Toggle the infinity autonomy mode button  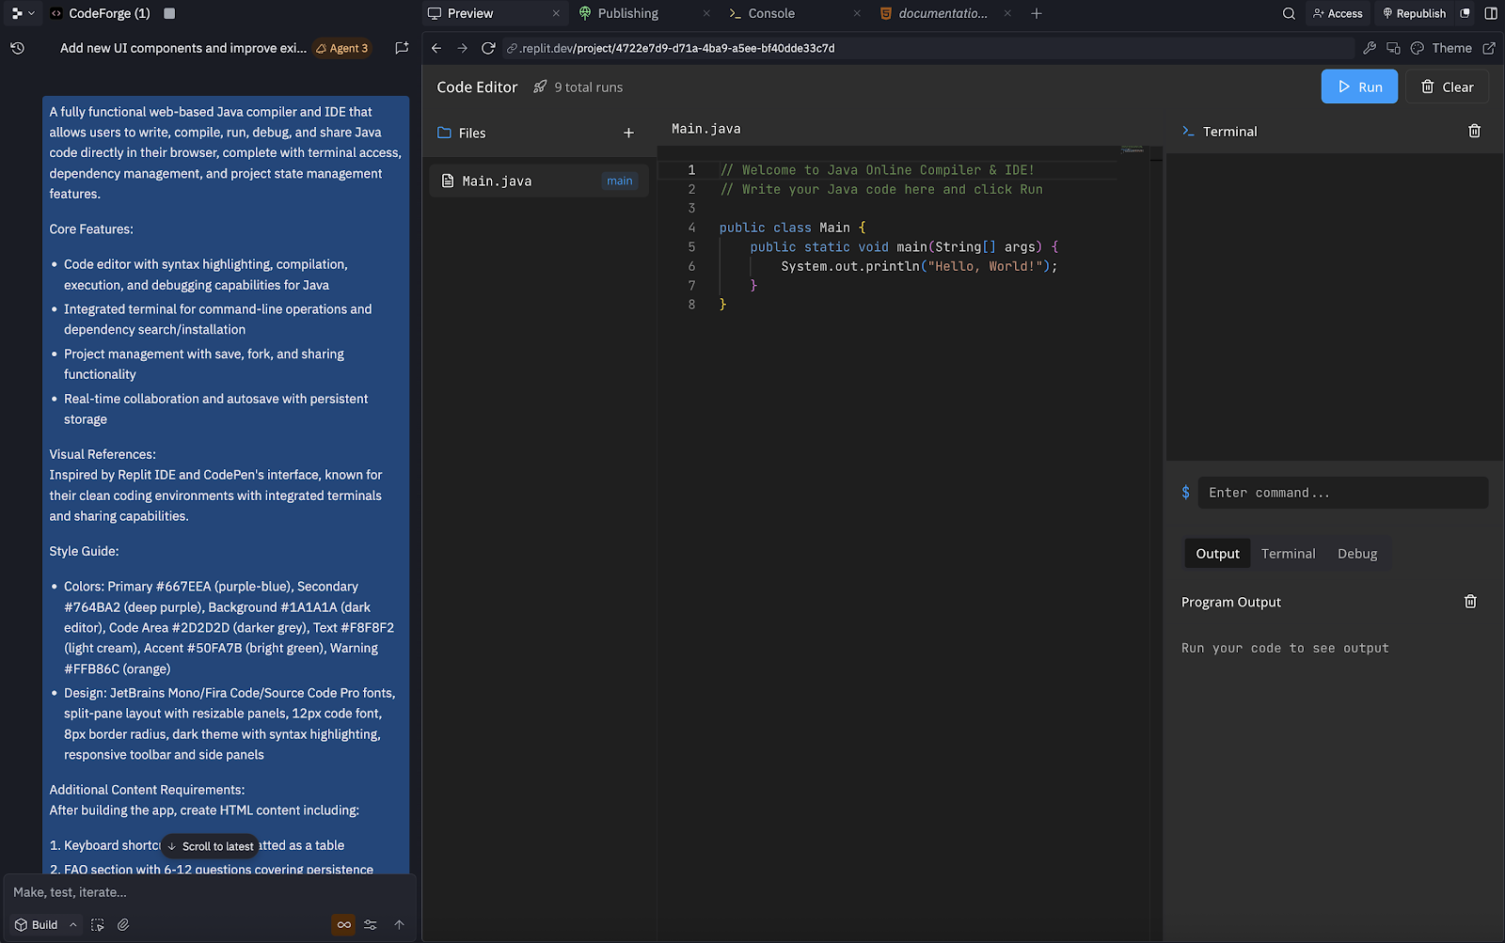tap(343, 925)
